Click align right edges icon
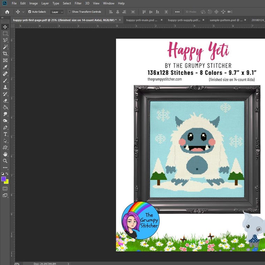 pyautogui.click(x=124, y=12)
